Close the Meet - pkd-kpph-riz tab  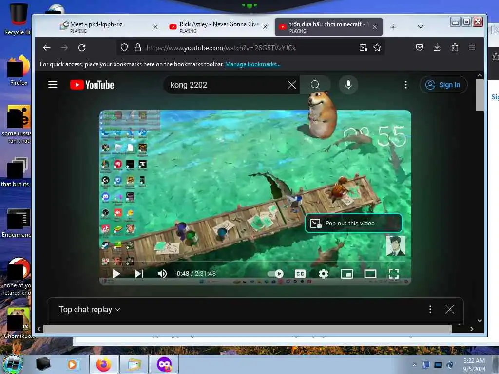pos(155,27)
